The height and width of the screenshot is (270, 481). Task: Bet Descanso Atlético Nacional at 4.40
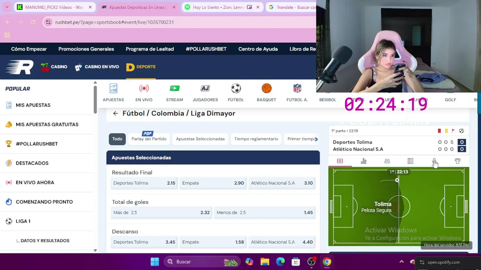tap(282, 242)
